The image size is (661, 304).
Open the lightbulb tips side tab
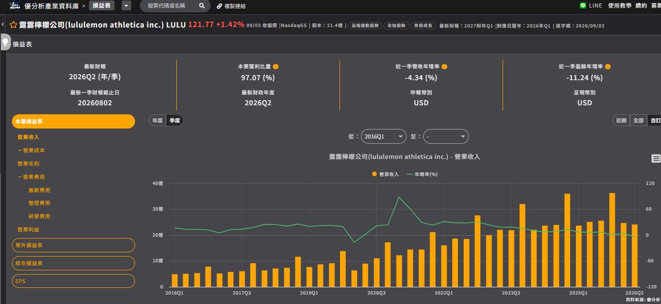[x=6, y=43]
